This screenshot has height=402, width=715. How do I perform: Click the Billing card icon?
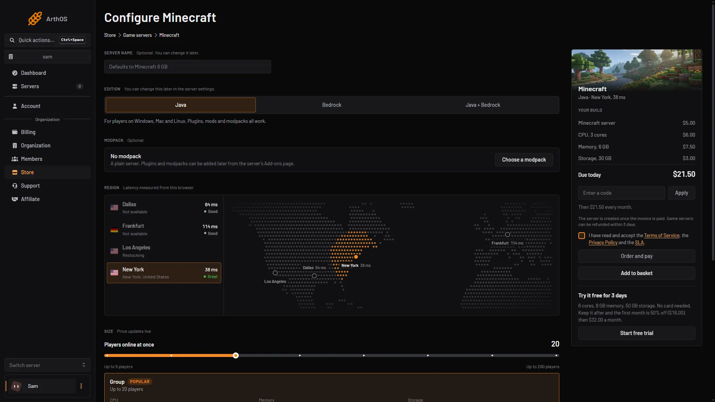coord(15,132)
